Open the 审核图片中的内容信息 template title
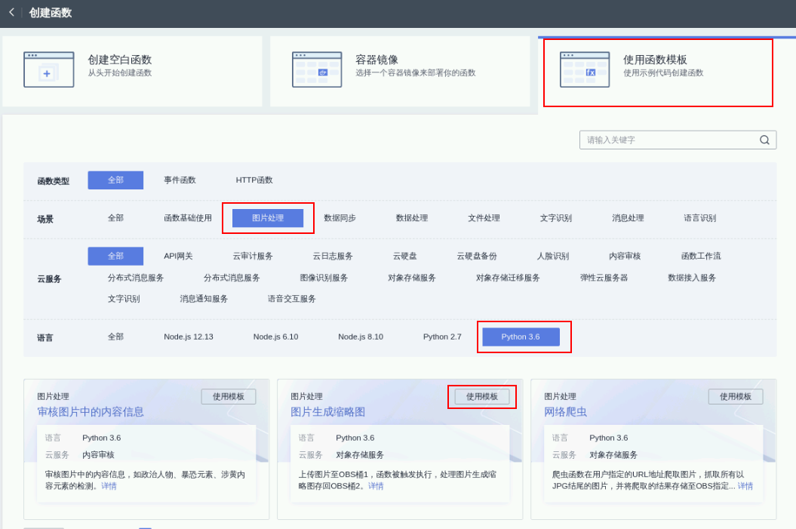 [x=91, y=412]
